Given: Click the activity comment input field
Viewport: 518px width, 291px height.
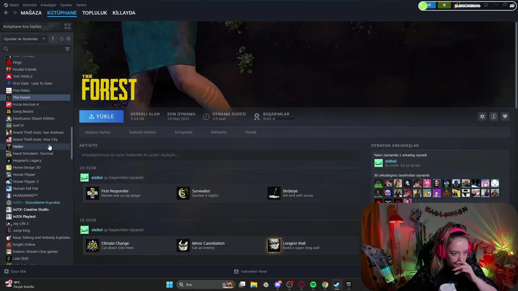Looking at the screenshot, I should [219, 155].
